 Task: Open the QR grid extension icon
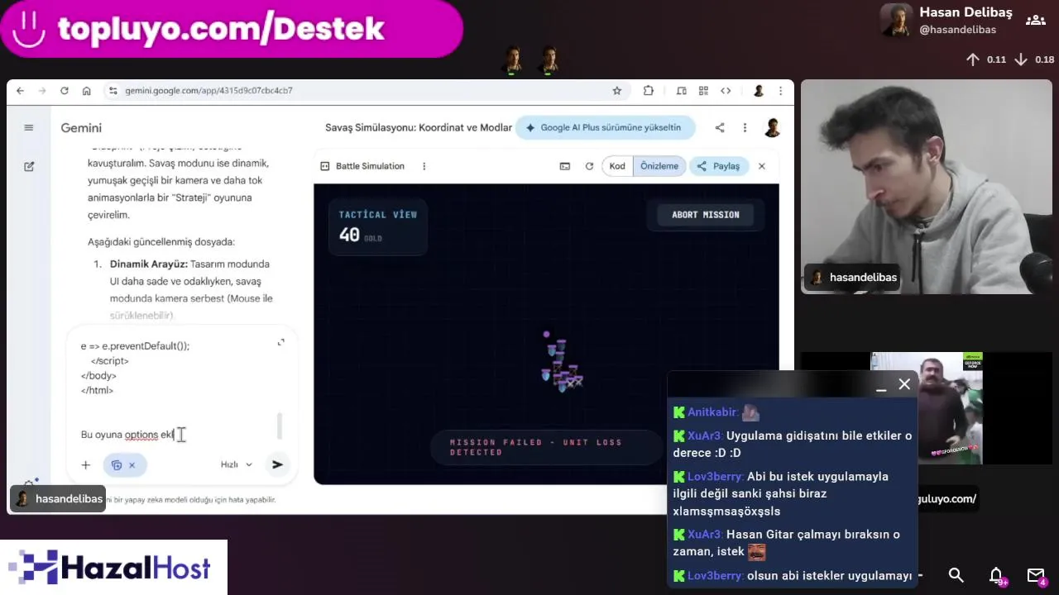[x=703, y=91]
